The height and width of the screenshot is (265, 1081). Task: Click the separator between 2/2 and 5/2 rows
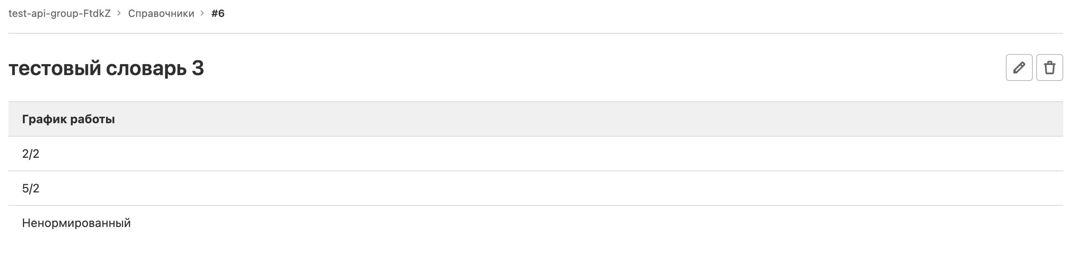pos(535,171)
